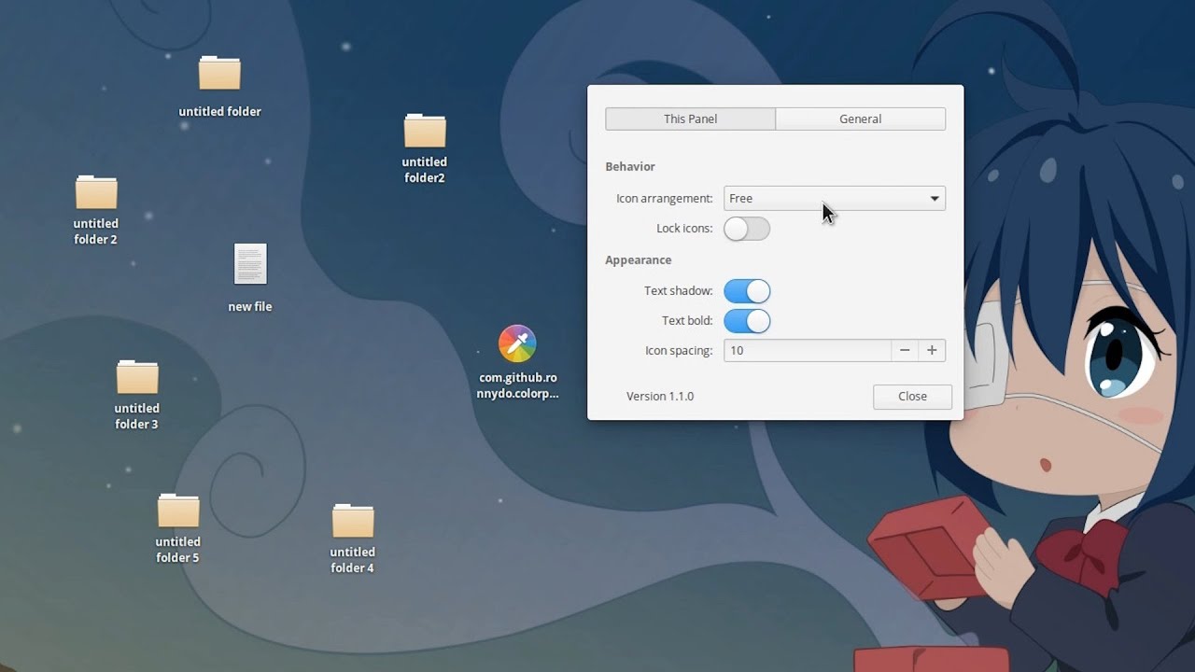1195x672 pixels.
Task: Click the 'Icon arrangement:' label
Action: click(x=664, y=199)
